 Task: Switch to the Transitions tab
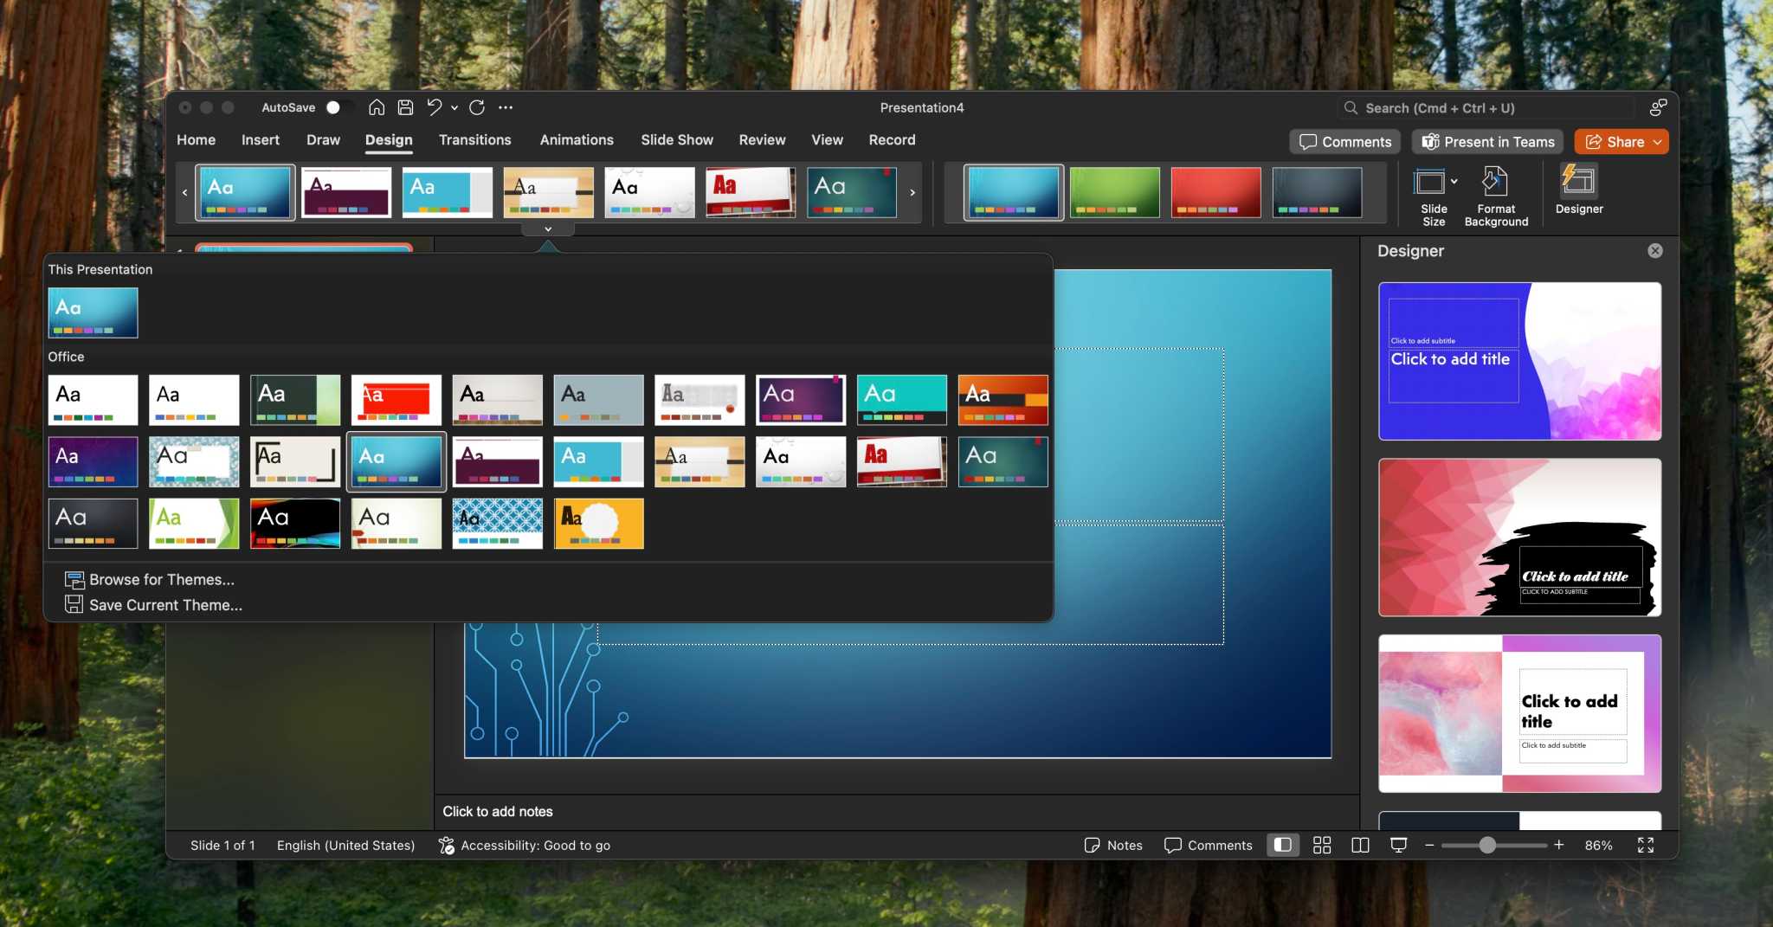pos(474,139)
